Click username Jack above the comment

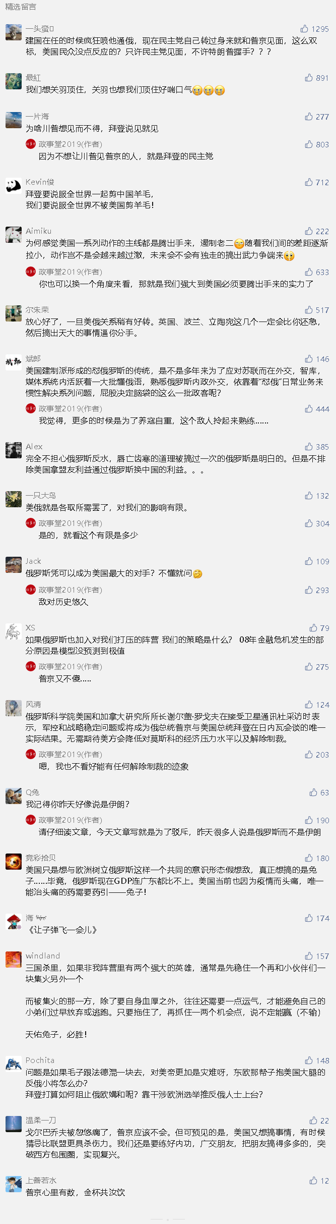tap(33, 561)
